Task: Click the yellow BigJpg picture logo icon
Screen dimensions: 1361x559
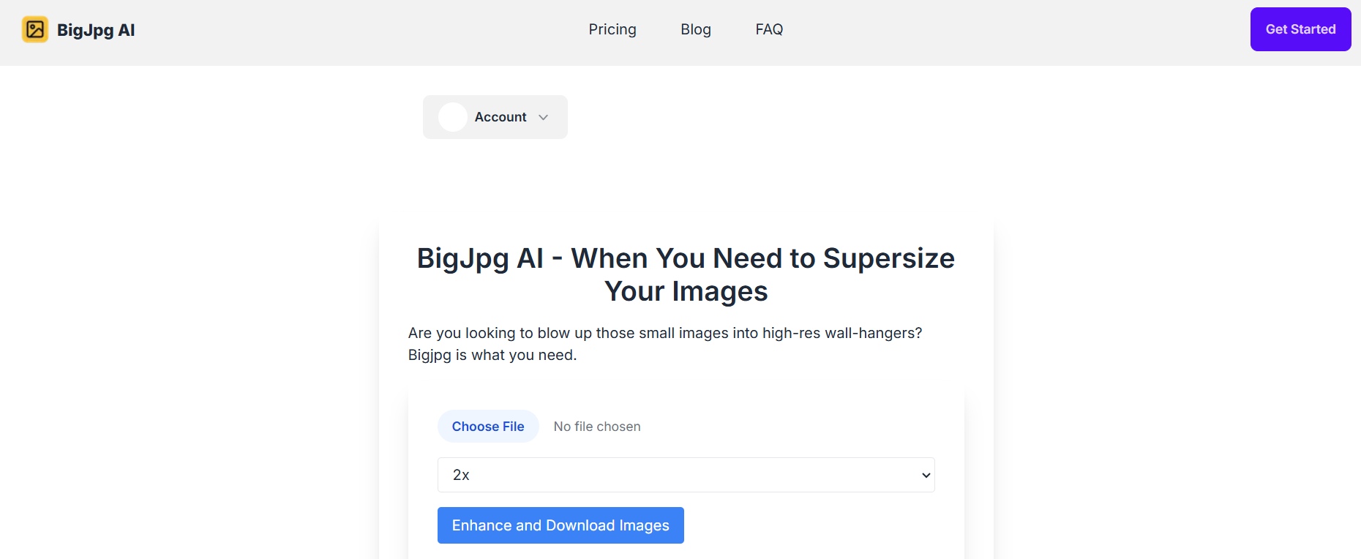Action: click(x=35, y=29)
